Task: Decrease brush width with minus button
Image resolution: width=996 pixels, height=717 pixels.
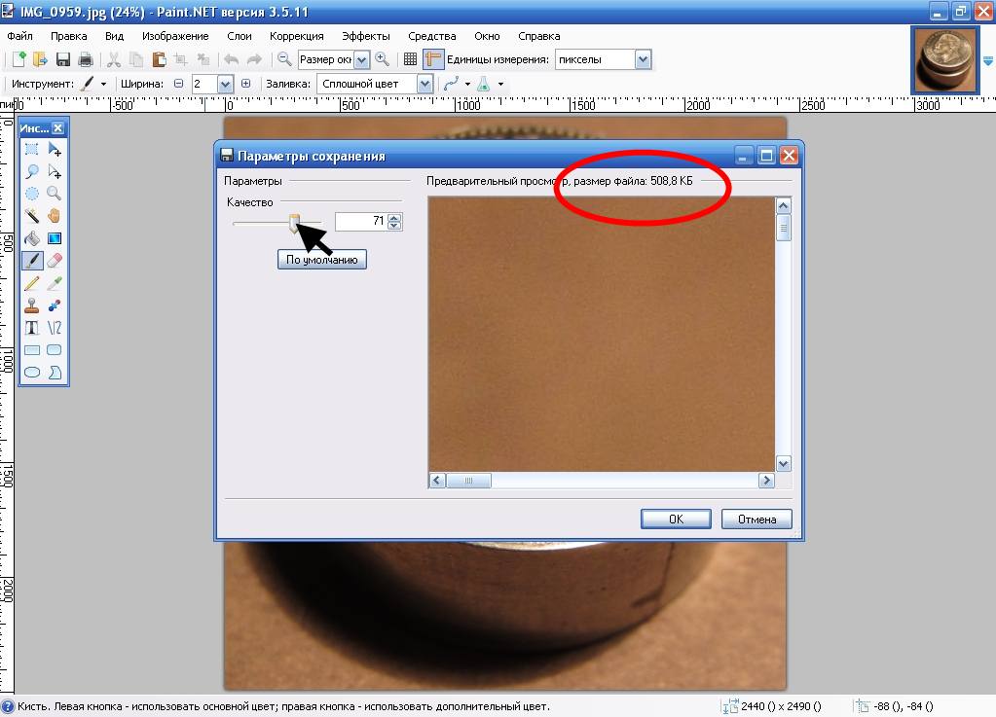Action: (178, 84)
